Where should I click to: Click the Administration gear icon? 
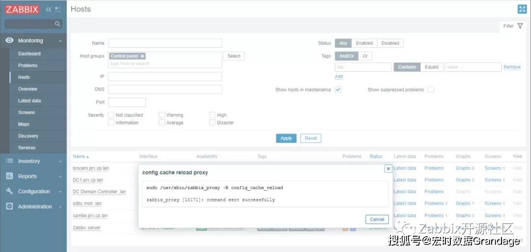pyautogui.click(x=9, y=206)
